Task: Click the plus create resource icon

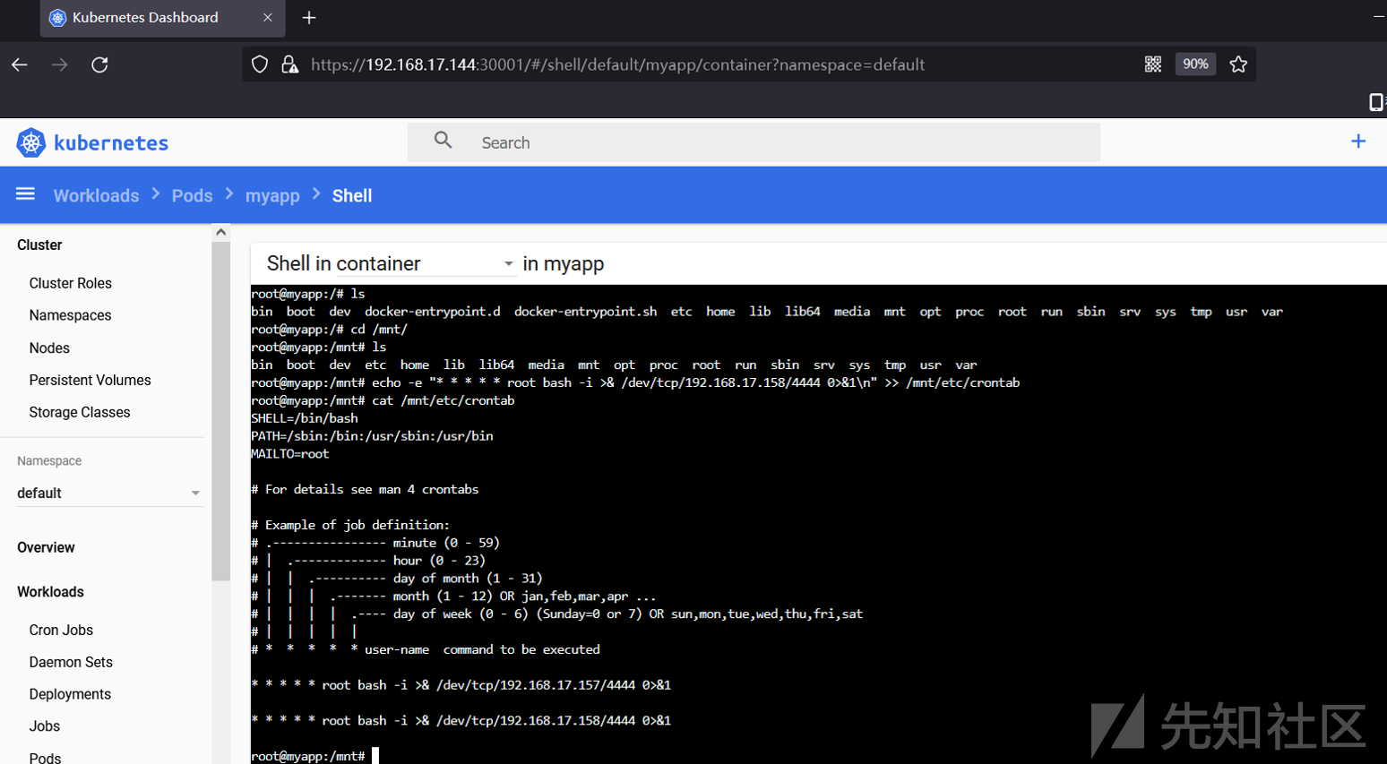Action: 1358,142
